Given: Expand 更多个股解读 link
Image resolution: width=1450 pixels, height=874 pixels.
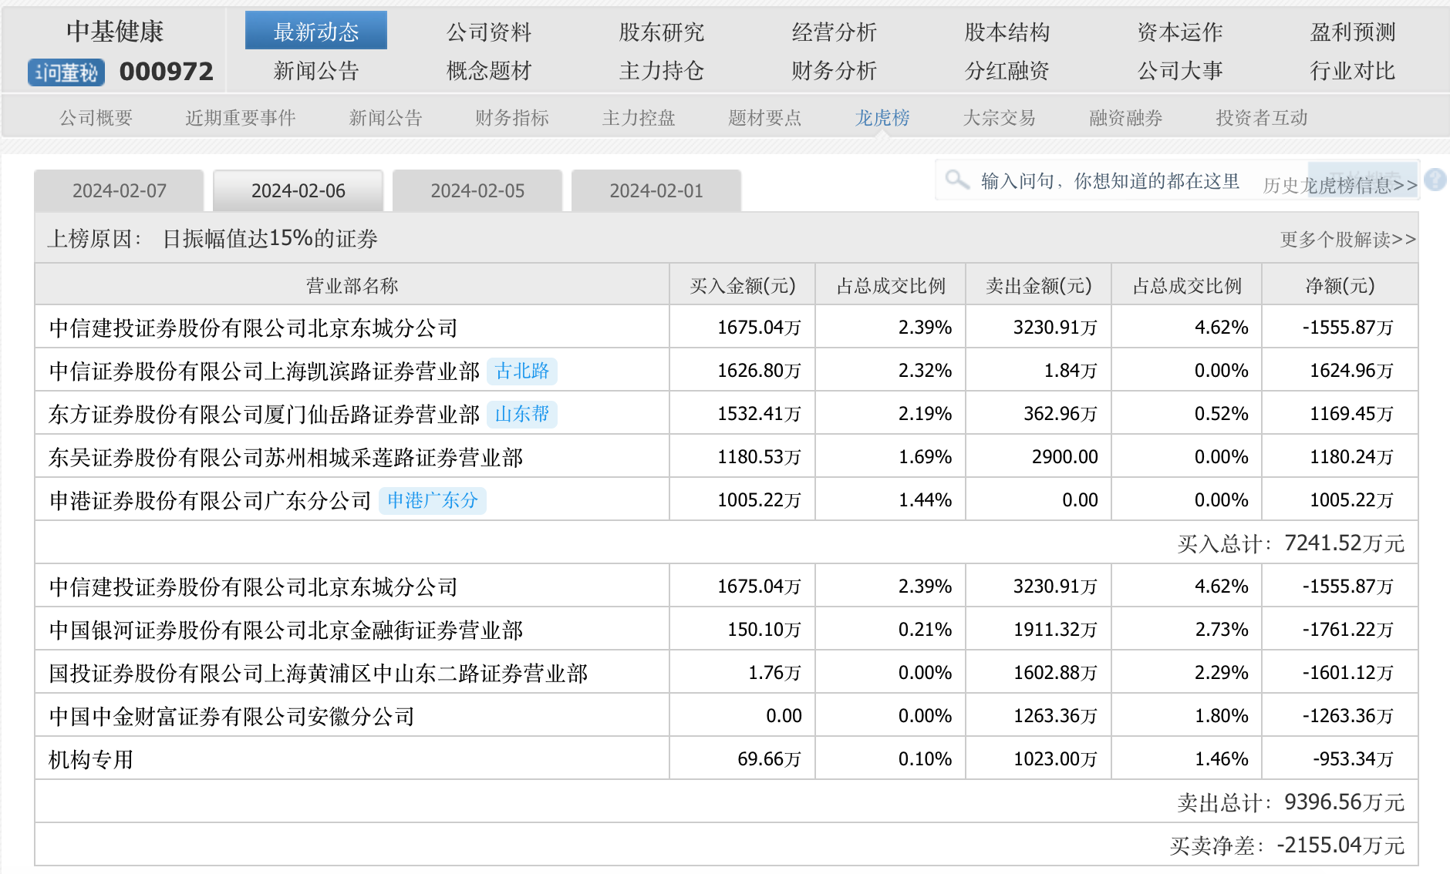Looking at the screenshot, I should [1347, 240].
